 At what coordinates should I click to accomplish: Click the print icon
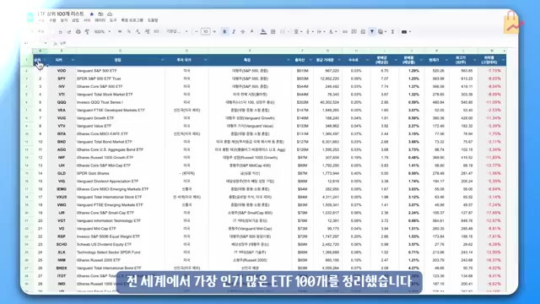click(x=78, y=32)
